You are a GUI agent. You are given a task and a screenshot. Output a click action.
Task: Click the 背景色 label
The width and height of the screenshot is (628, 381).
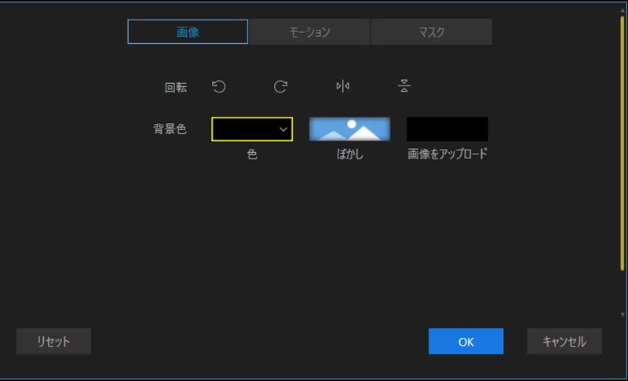170,129
